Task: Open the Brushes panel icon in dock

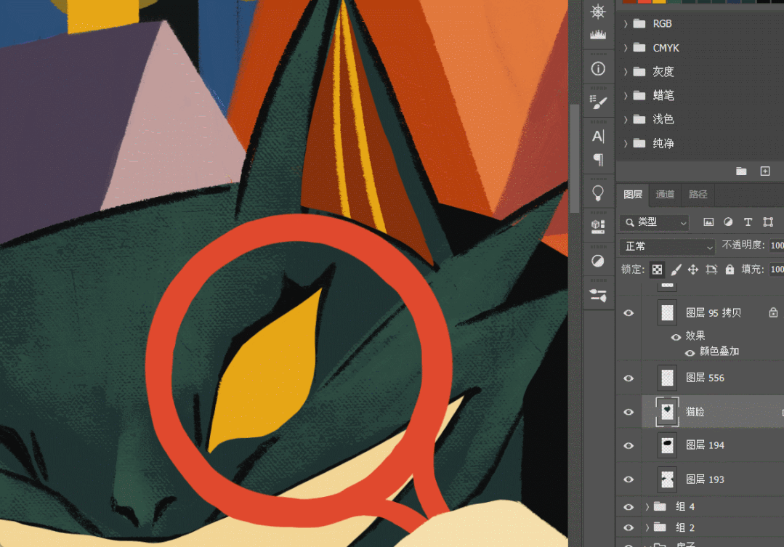Action: (598, 295)
